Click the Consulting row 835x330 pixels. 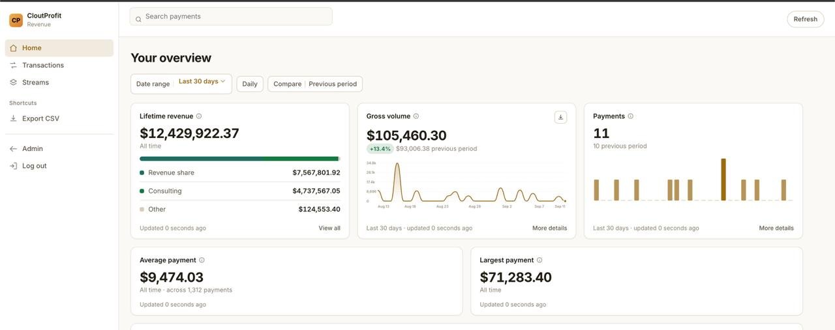pyautogui.click(x=240, y=191)
